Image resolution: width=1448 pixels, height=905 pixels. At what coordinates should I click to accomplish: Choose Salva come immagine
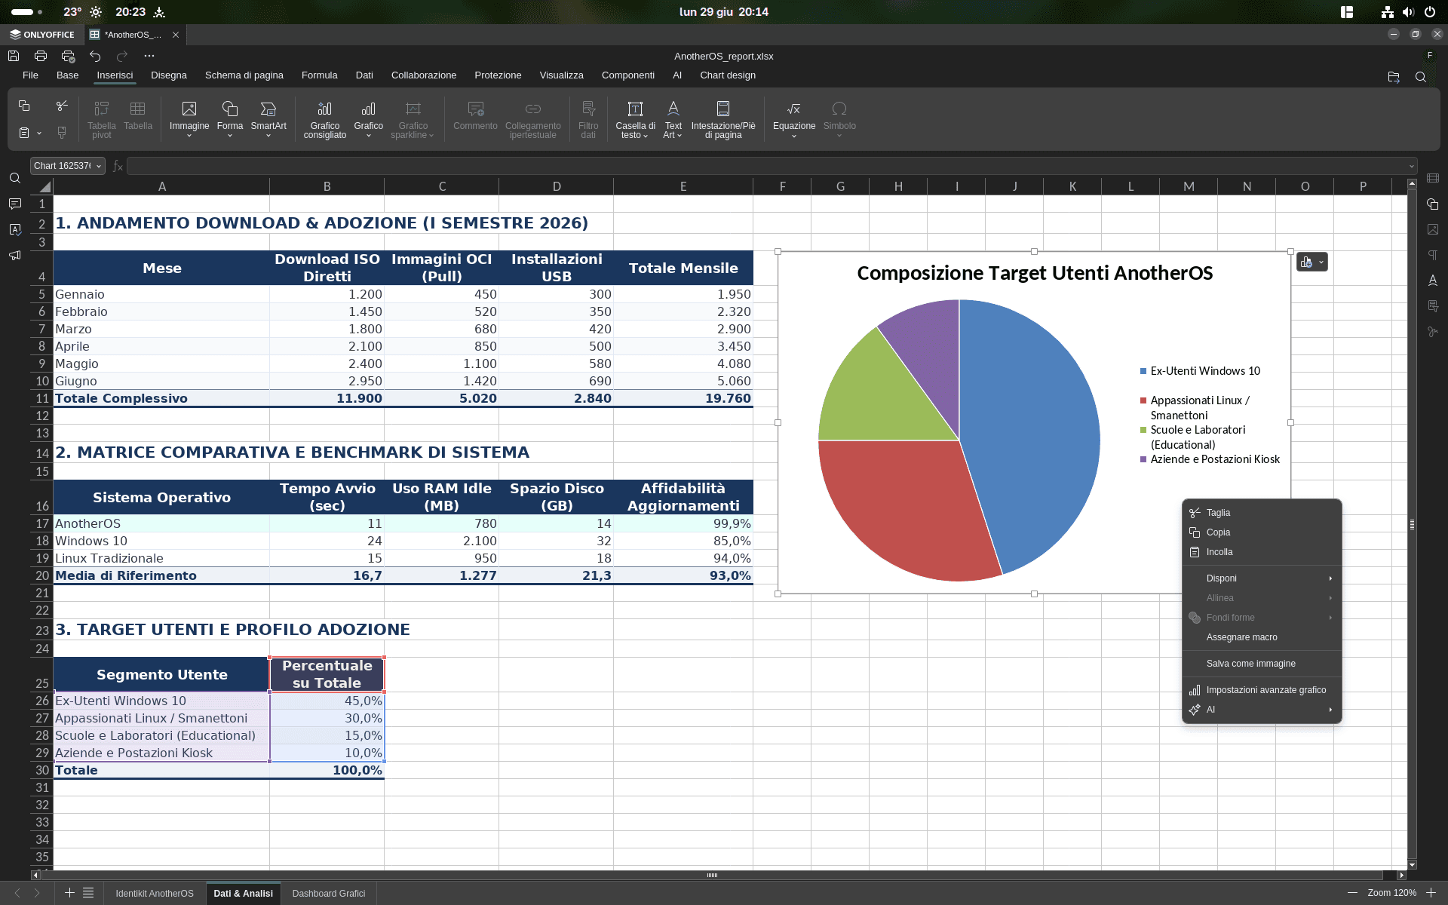(x=1262, y=664)
